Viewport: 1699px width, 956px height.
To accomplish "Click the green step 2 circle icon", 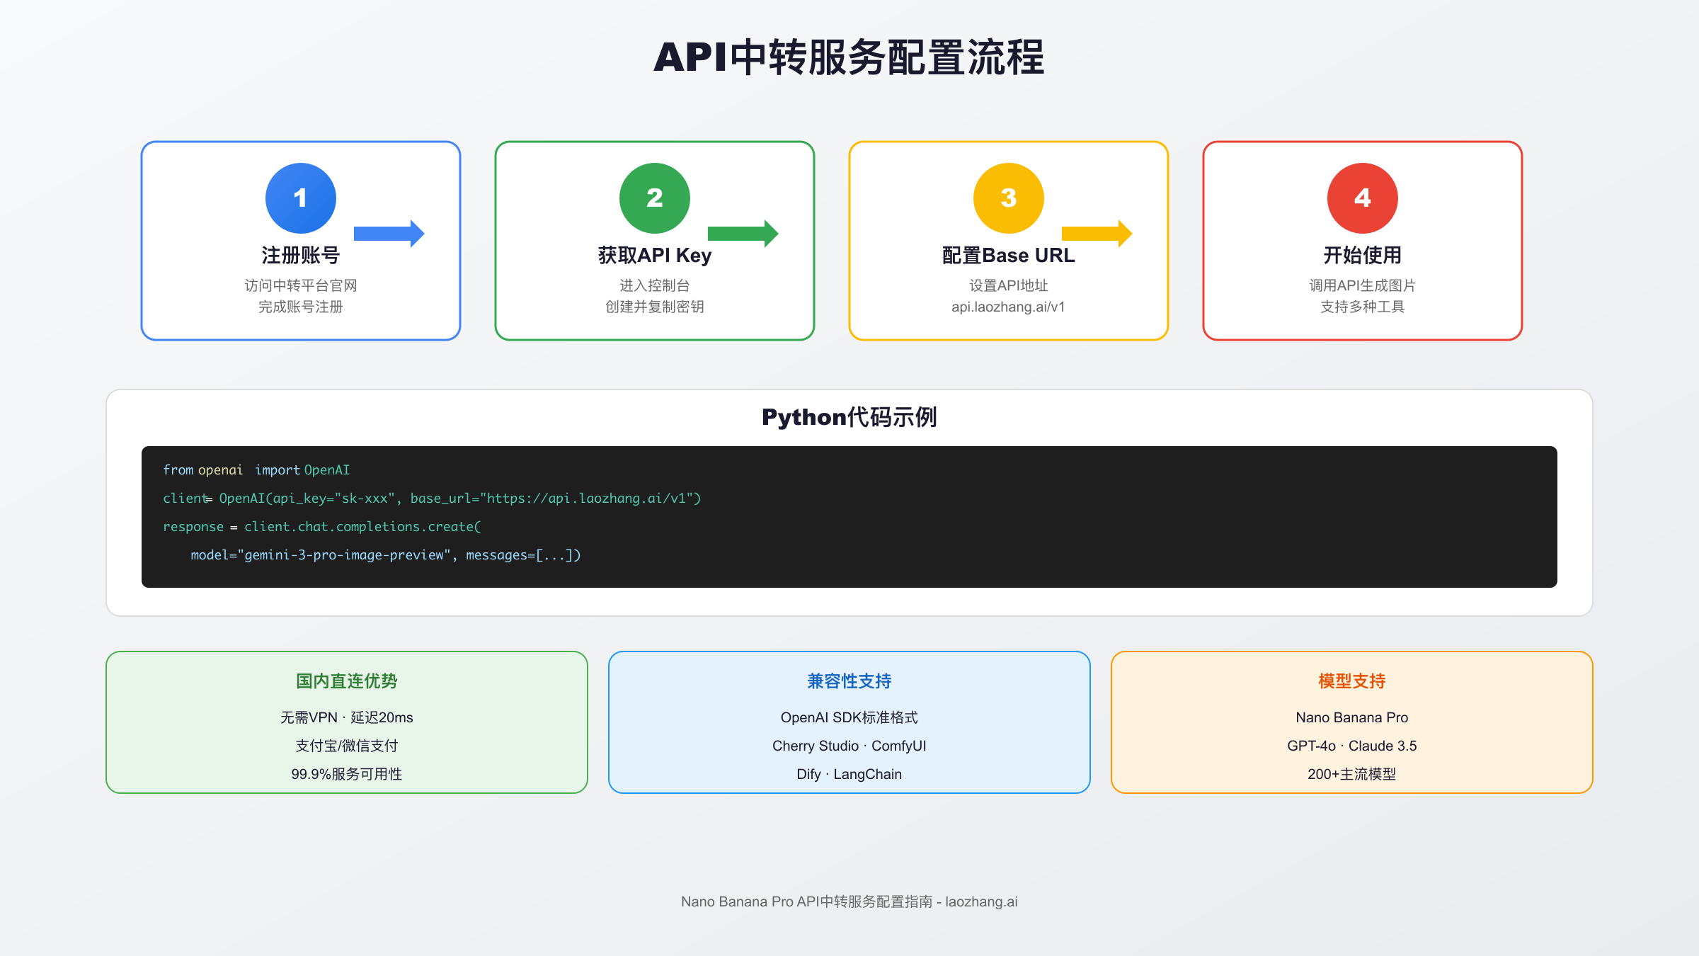I will [x=654, y=198].
